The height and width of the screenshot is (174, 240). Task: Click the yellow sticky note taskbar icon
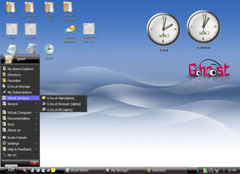pyautogui.click(x=53, y=170)
